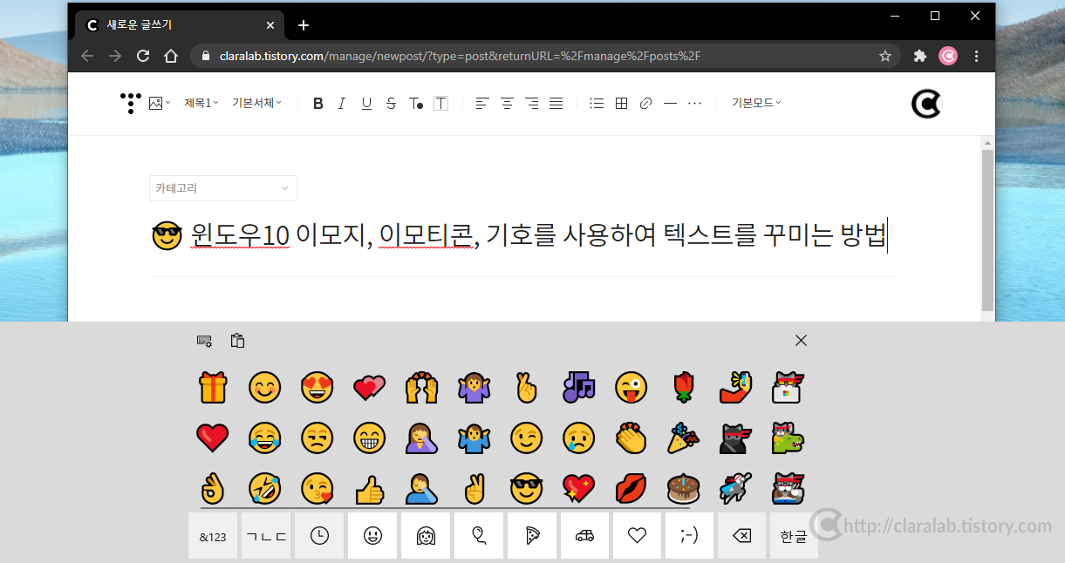
Task: Insert the clapping hands emoji
Action: tap(631, 438)
